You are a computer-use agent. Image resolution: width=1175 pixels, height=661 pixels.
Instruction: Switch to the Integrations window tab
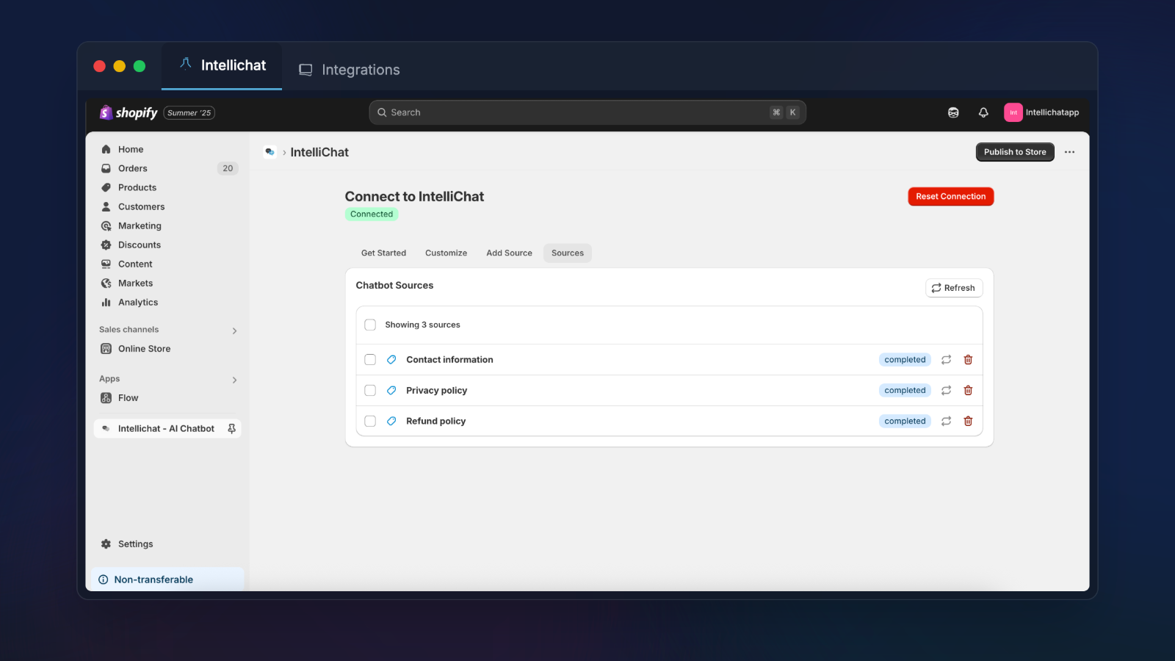(350, 70)
